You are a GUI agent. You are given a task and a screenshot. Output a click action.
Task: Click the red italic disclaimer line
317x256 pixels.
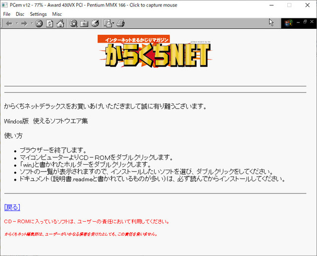tap(81, 234)
